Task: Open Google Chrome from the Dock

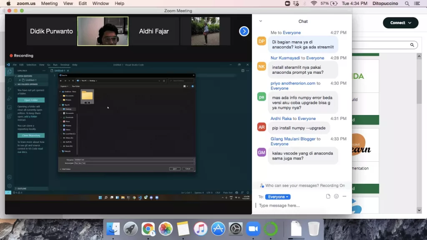Action: 148,229
